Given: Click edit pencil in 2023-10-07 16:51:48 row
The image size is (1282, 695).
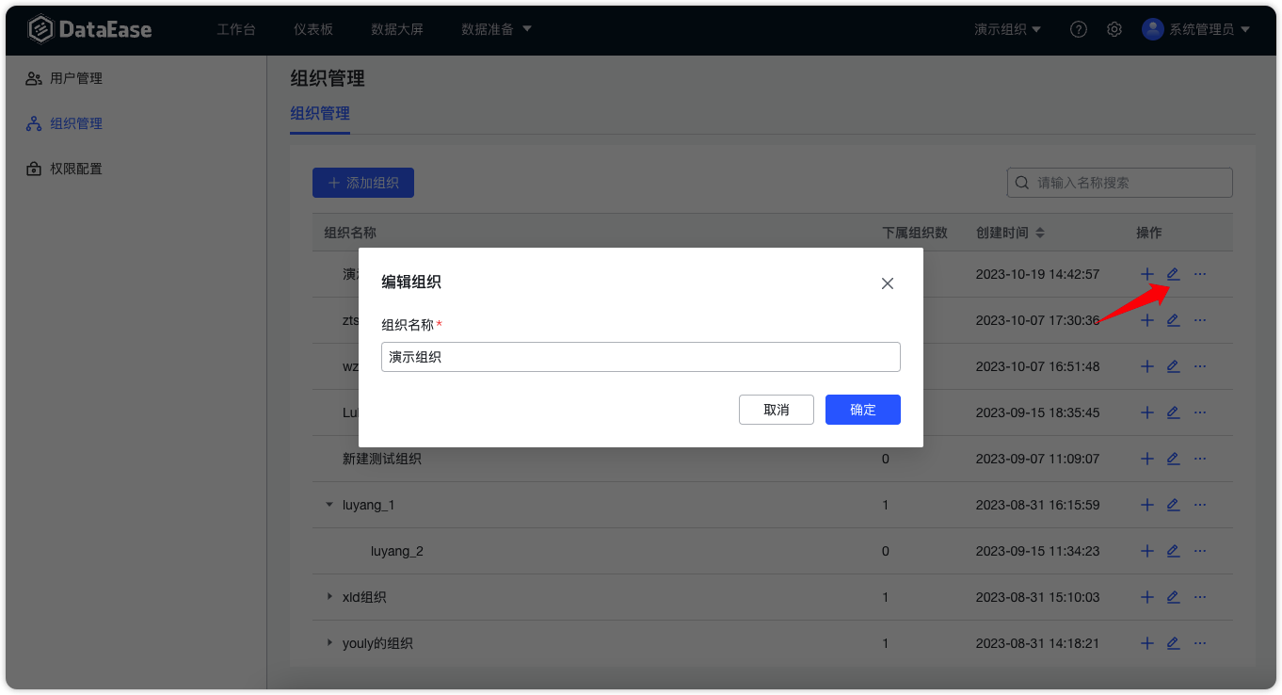Looking at the screenshot, I should 1173,366.
